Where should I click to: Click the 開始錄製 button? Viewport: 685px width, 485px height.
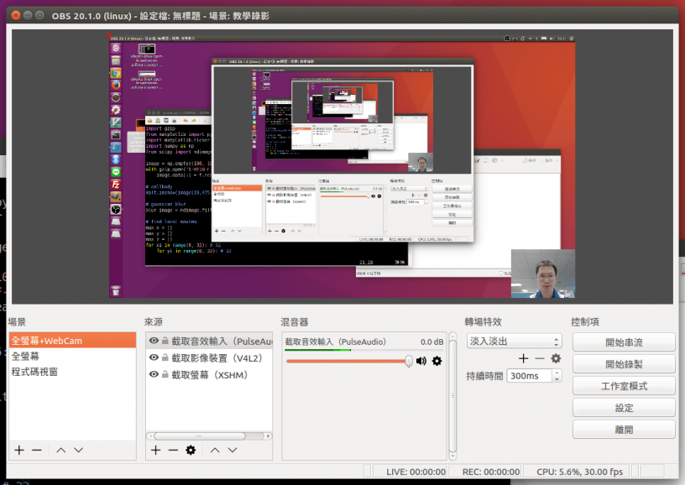tap(623, 365)
